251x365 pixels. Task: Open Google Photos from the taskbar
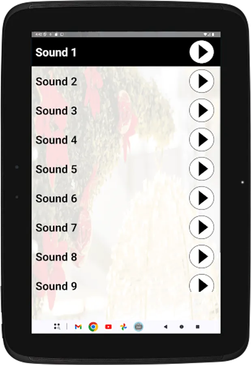point(123,327)
